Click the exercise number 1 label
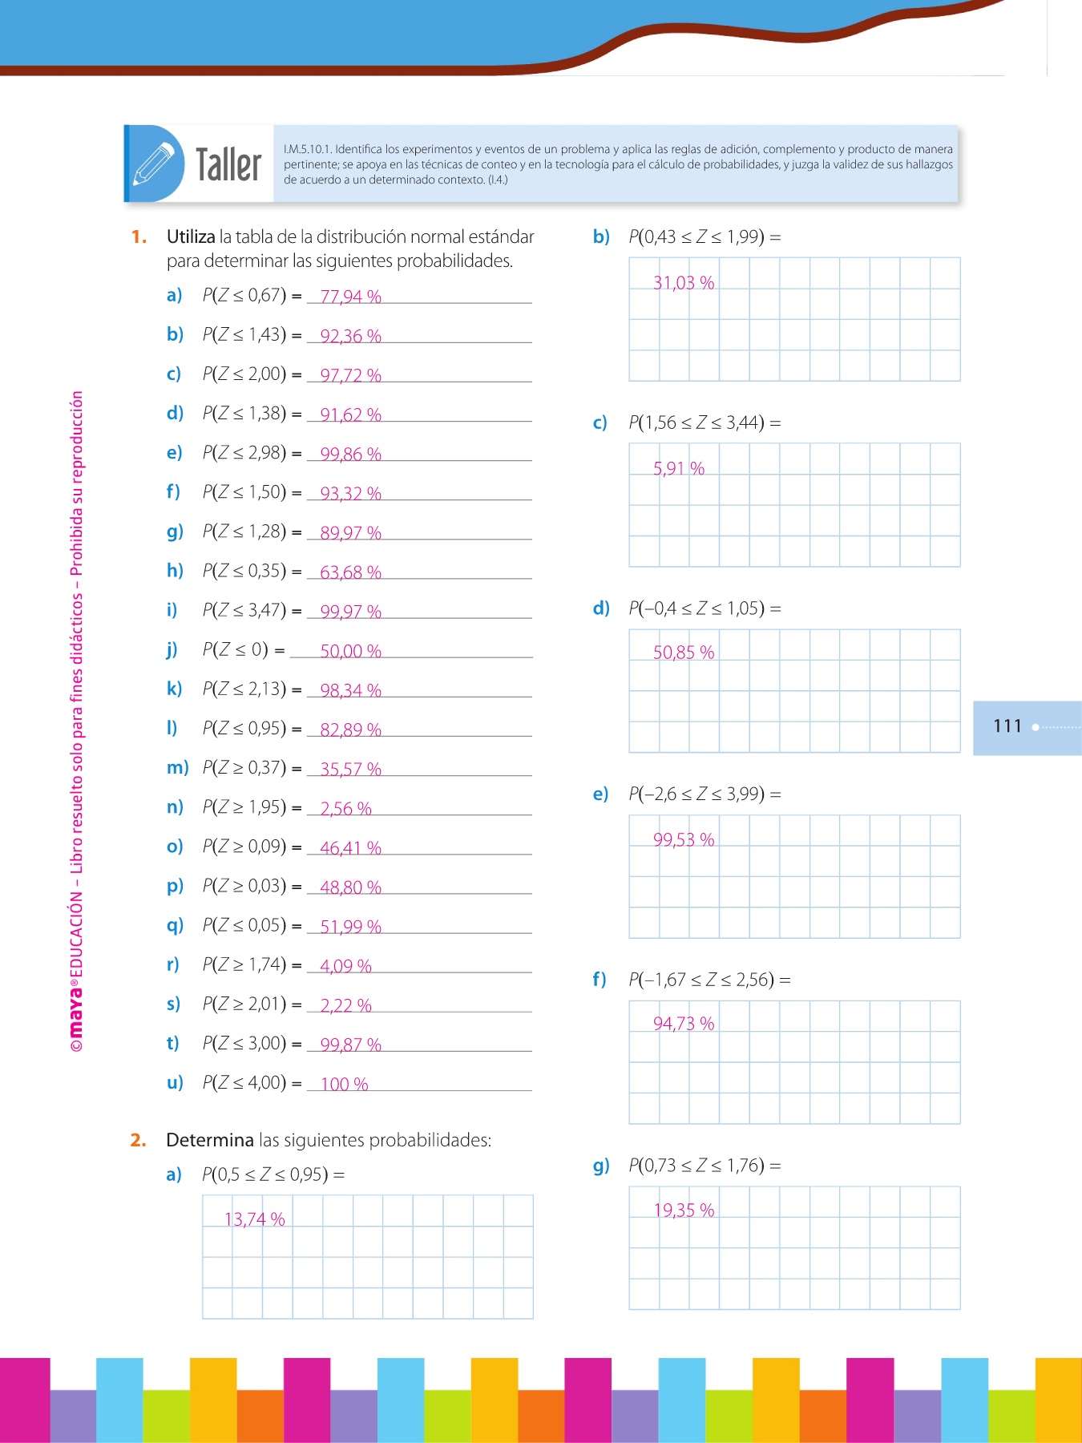Image resolution: width=1082 pixels, height=1443 pixels. [139, 236]
